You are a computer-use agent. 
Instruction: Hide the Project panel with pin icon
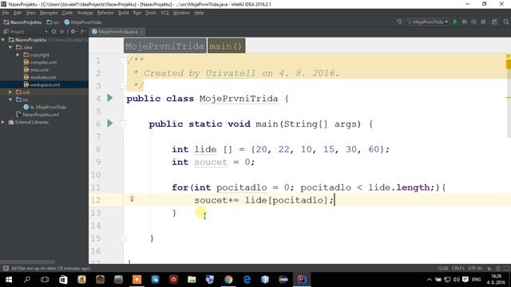(x=83, y=32)
